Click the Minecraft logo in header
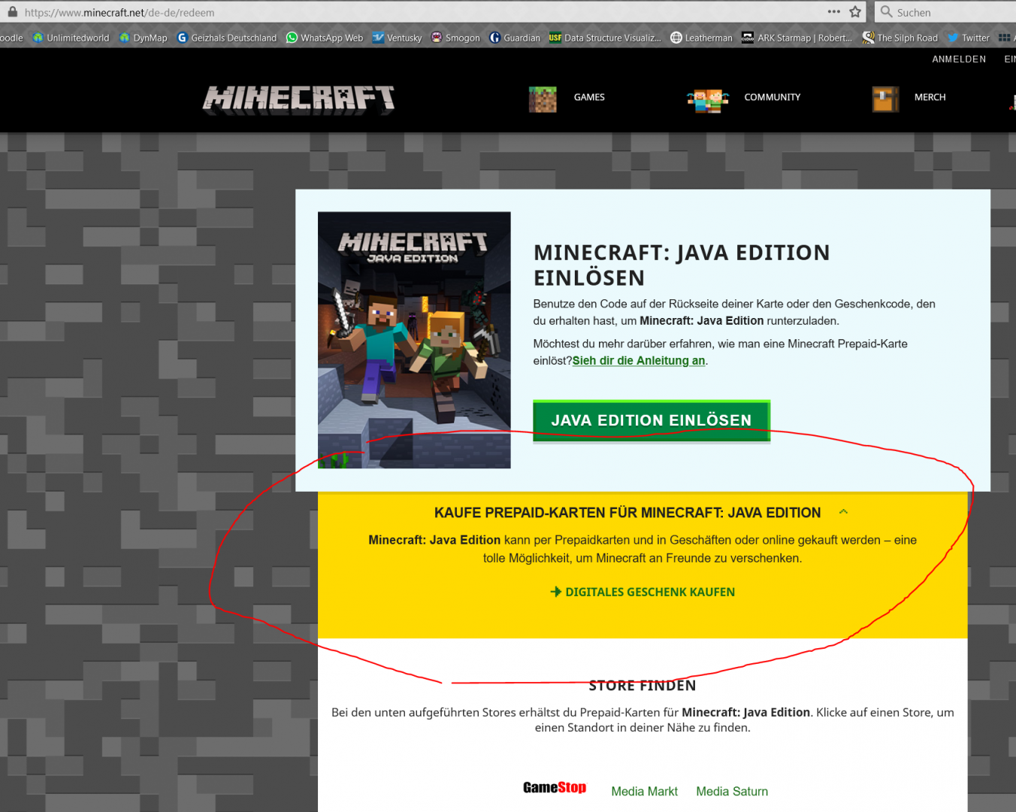 pyautogui.click(x=298, y=98)
